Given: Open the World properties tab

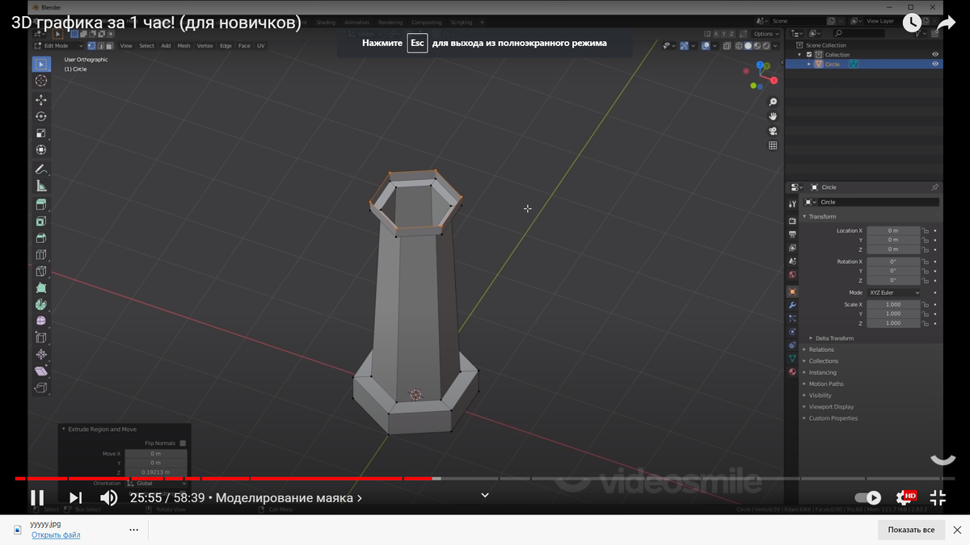Looking at the screenshot, I should pos(792,275).
